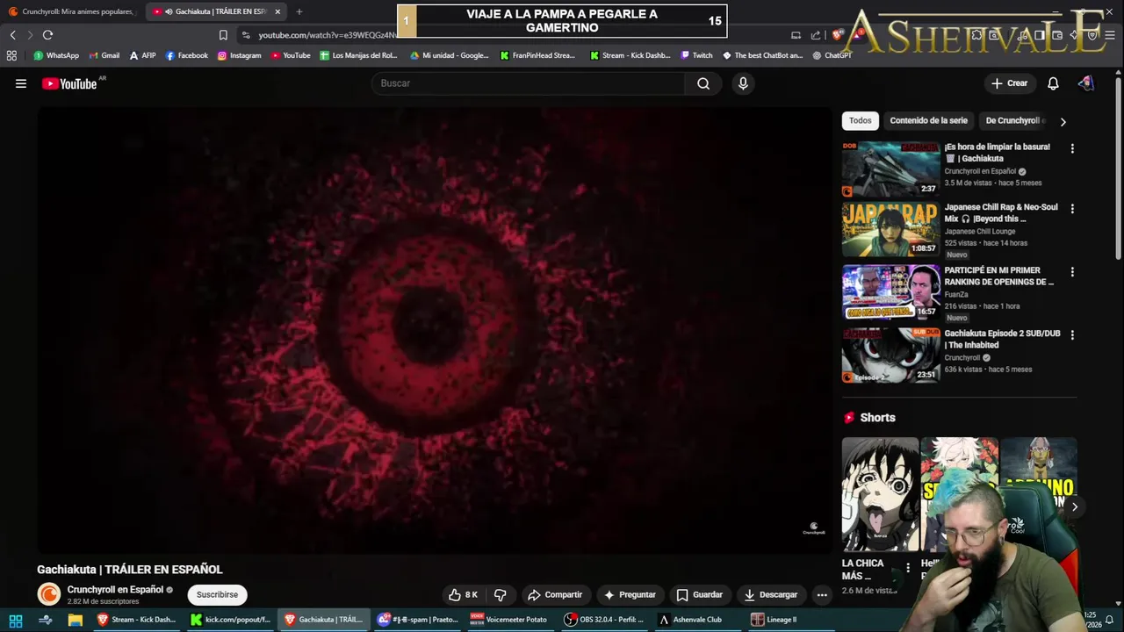Save the video with Guardar
The width and height of the screenshot is (1124, 632).
click(x=700, y=594)
